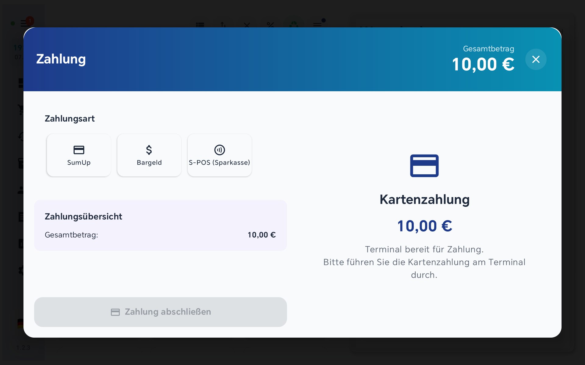This screenshot has width=585, height=365.
Task: Click the Zahlung dialog title
Action: [x=61, y=59]
